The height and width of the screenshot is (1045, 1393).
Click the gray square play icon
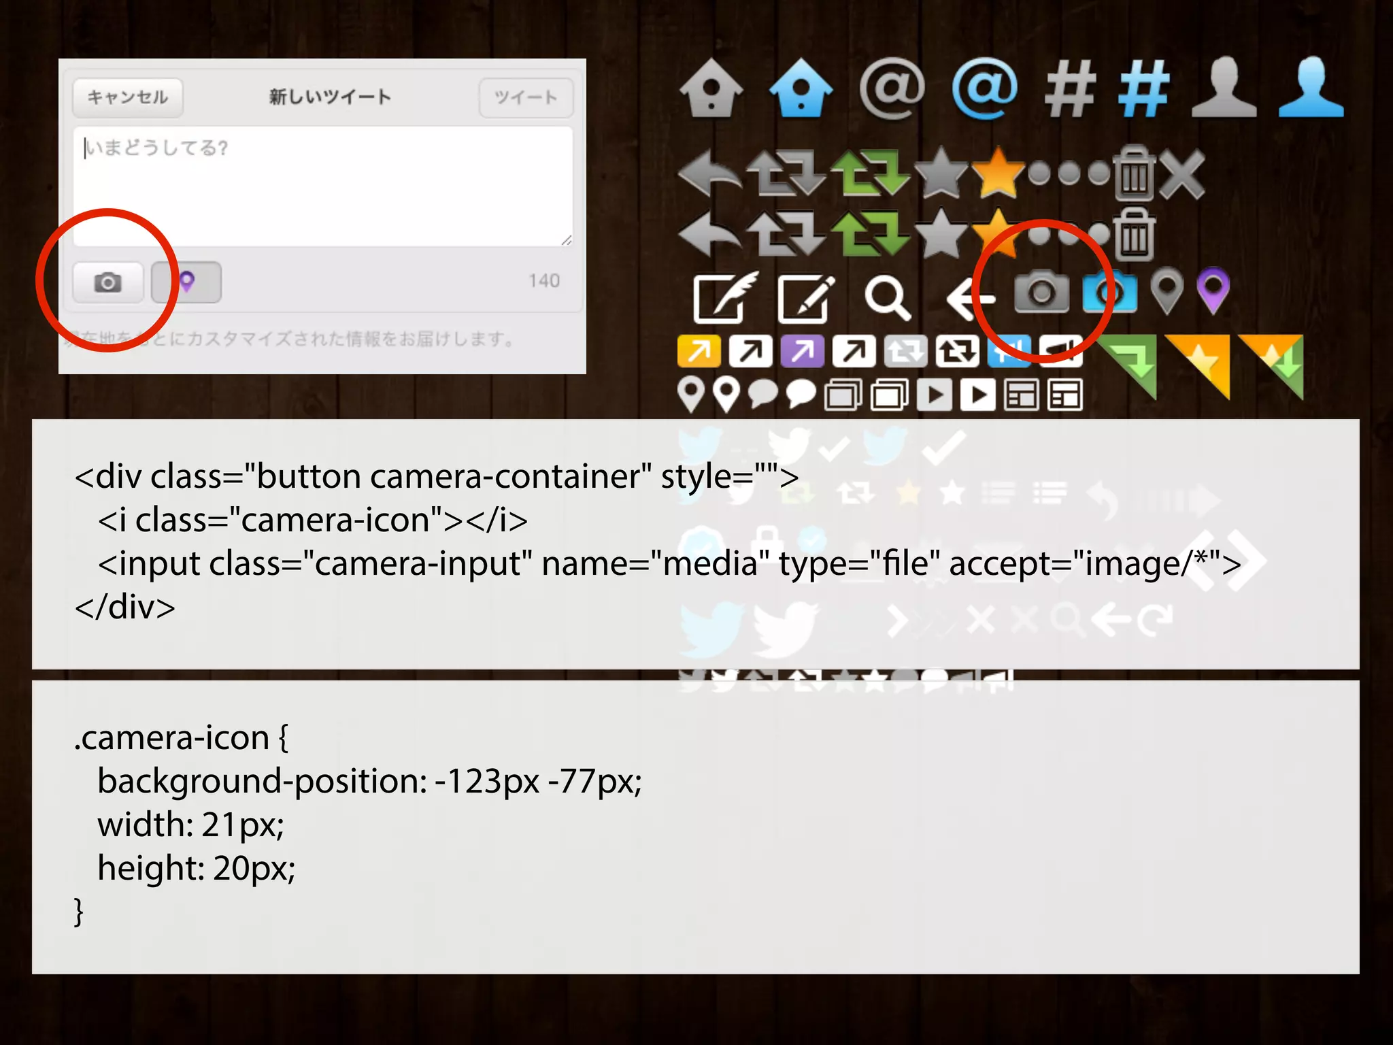click(935, 395)
